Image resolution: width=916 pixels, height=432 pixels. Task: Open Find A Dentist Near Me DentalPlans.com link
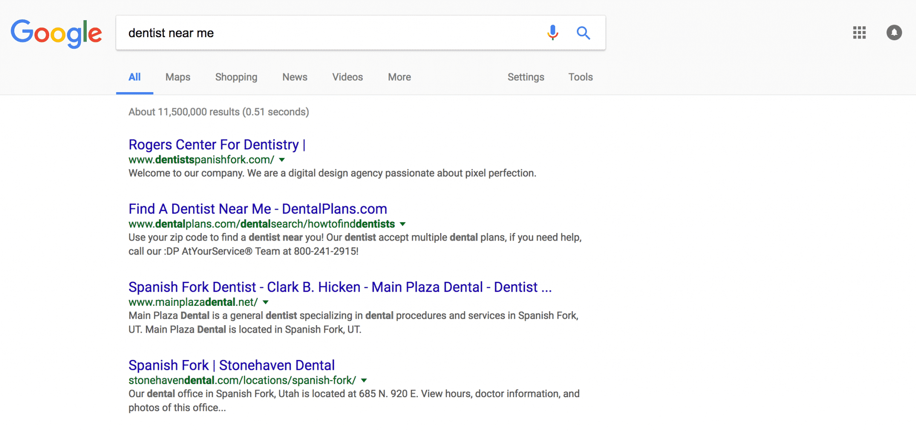[x=258, y=209]
